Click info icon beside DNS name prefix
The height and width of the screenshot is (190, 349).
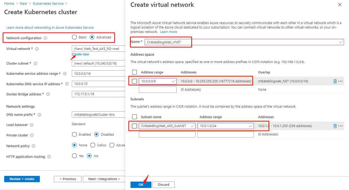[40, 115]
